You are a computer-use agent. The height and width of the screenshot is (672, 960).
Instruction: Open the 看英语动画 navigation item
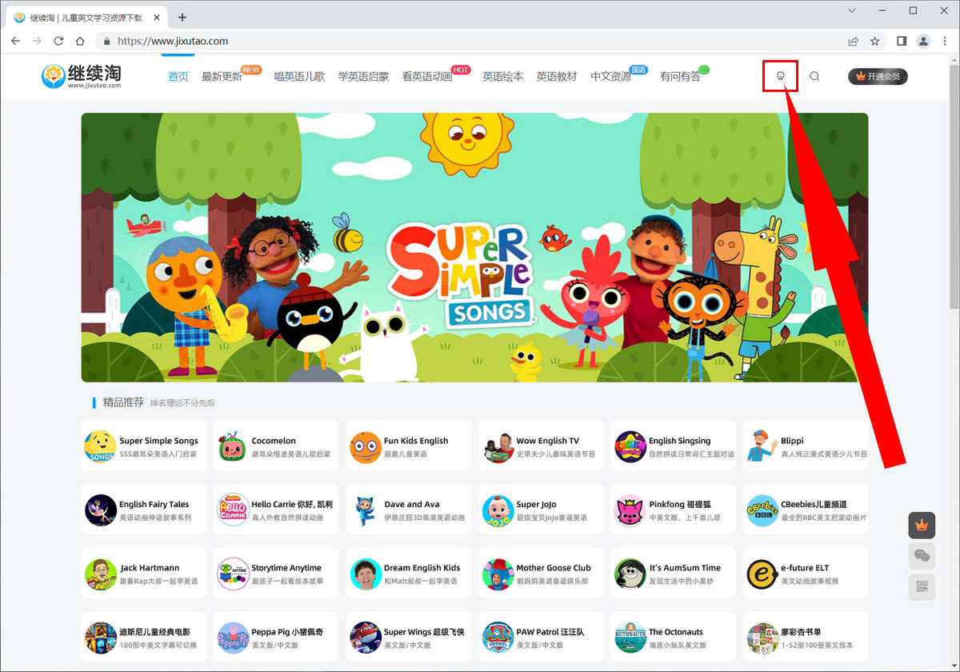427,77
